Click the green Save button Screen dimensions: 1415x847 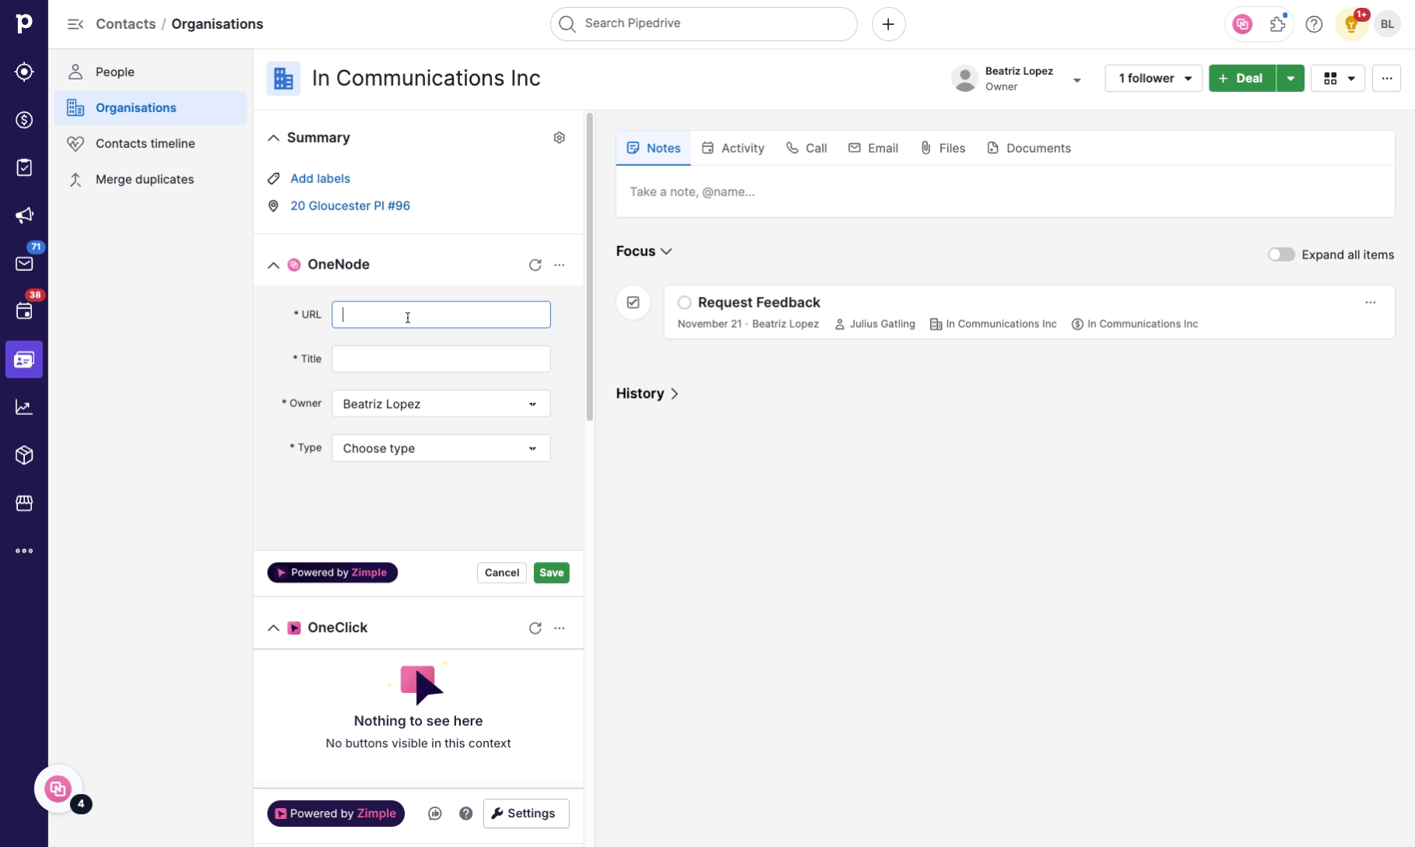(551, 572)
